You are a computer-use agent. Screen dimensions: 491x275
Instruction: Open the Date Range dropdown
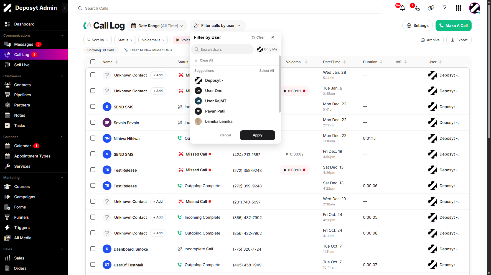tap(157, 26)
